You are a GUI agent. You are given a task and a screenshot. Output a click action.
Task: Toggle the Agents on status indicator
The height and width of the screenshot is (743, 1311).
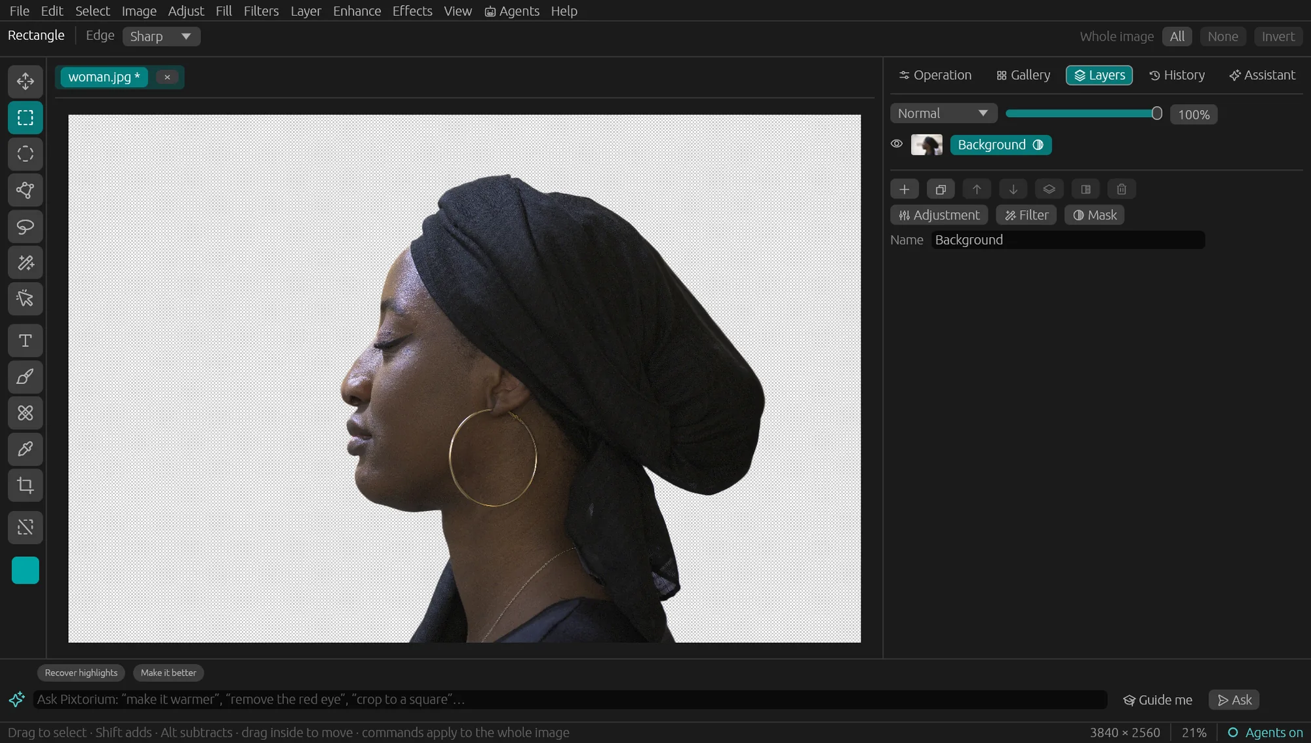tap(1265, 733)
